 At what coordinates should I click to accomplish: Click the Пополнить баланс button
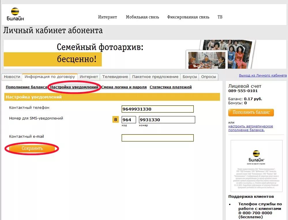[251, 112]
